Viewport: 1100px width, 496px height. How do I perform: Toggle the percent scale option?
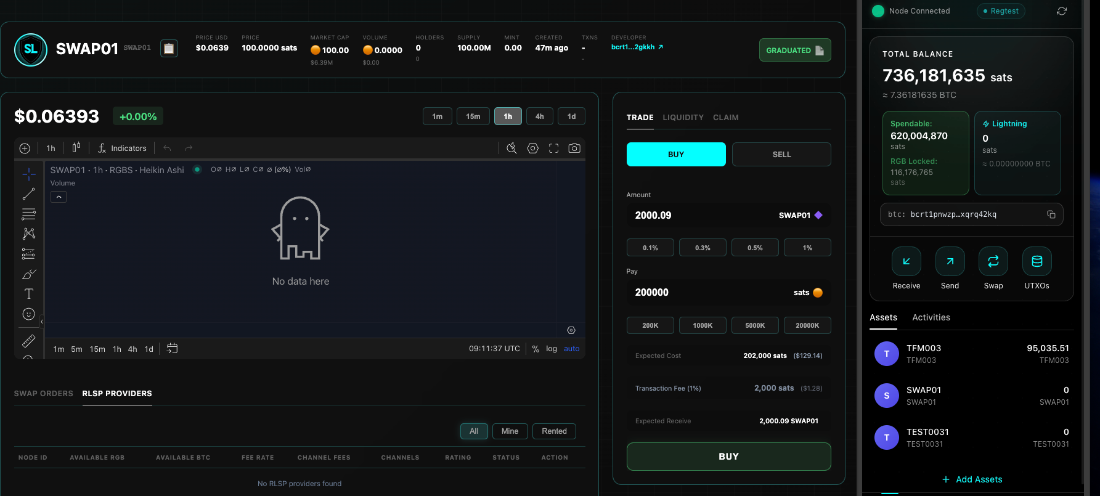(536, 349)
